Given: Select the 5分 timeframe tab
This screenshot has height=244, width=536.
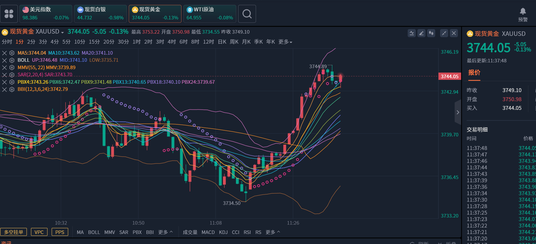Looking at the screenshot, I should click(66, 42).
